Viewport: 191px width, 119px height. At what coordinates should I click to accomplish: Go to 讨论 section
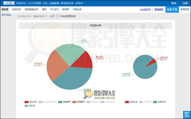click(45, 3)
